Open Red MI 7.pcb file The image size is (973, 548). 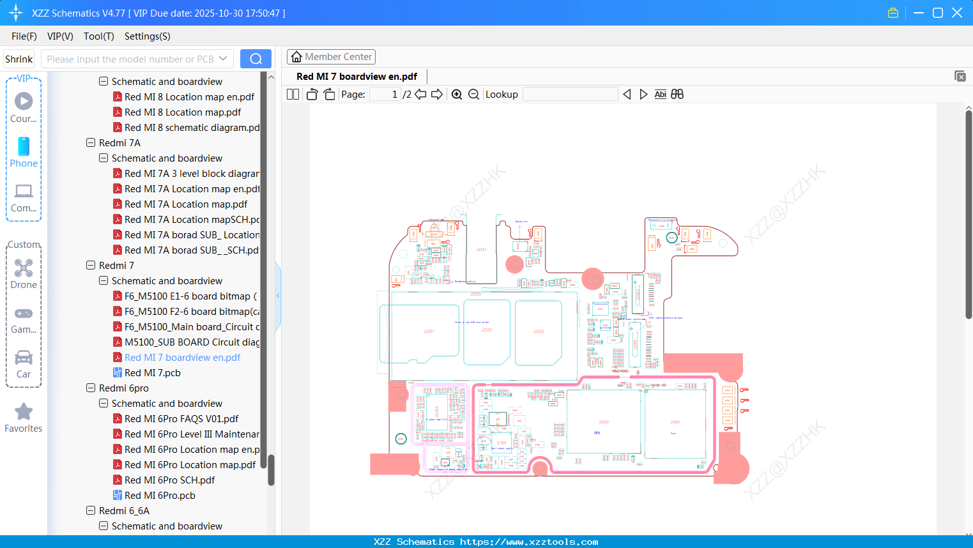[153, 373]
